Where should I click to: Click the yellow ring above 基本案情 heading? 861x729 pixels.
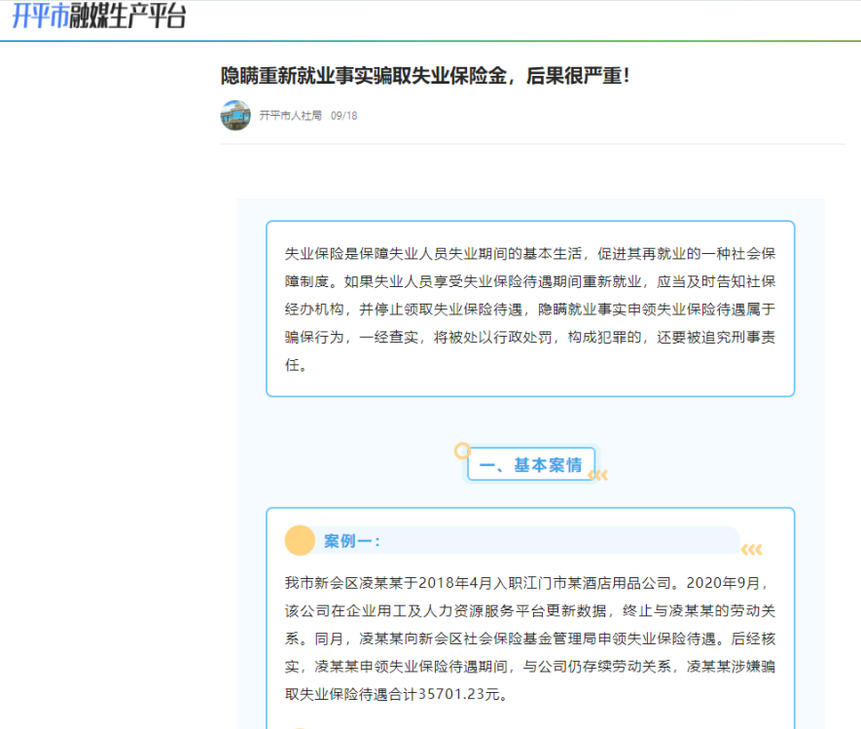(463, 451)
